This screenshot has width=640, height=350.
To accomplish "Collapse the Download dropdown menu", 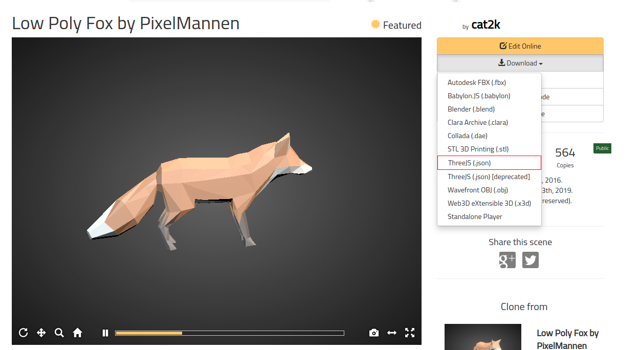I will 520,63.
